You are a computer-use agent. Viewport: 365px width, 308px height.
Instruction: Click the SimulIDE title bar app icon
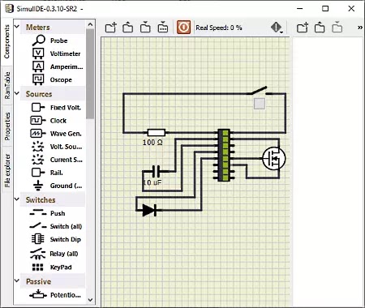[9, 8]
